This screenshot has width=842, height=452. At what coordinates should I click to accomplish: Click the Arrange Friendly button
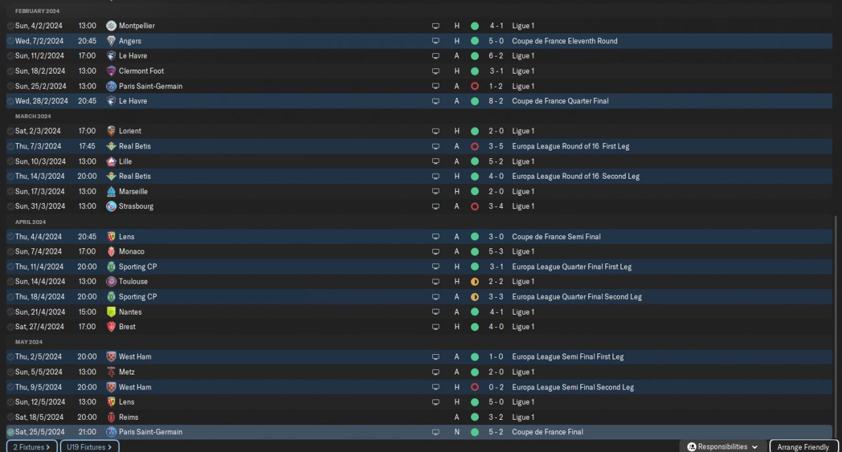click(x=803, y=447)
